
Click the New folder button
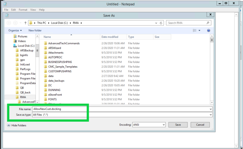click(35, 31)
